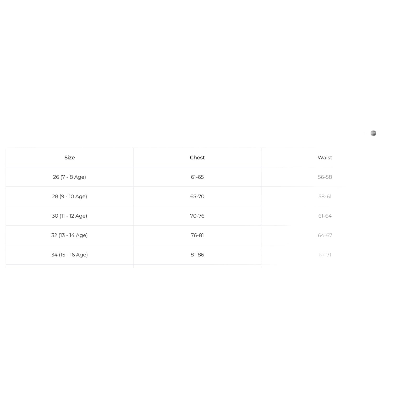
Task: Click the small gray sphere icon
Action: click(373, 133)
